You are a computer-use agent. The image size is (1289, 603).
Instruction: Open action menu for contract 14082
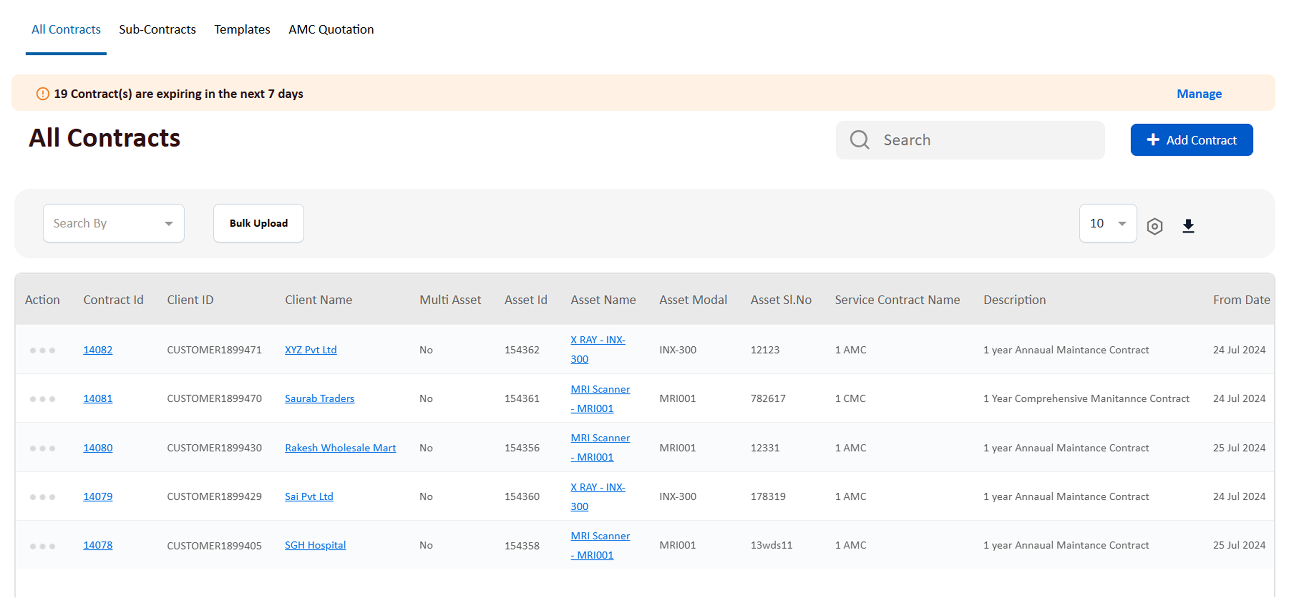(42, 351)
